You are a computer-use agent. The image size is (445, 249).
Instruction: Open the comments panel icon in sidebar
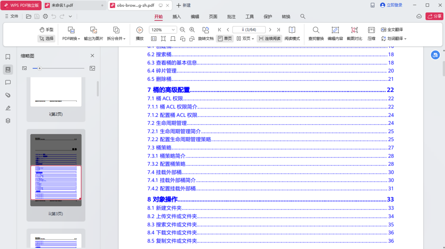tap(8, 82)
